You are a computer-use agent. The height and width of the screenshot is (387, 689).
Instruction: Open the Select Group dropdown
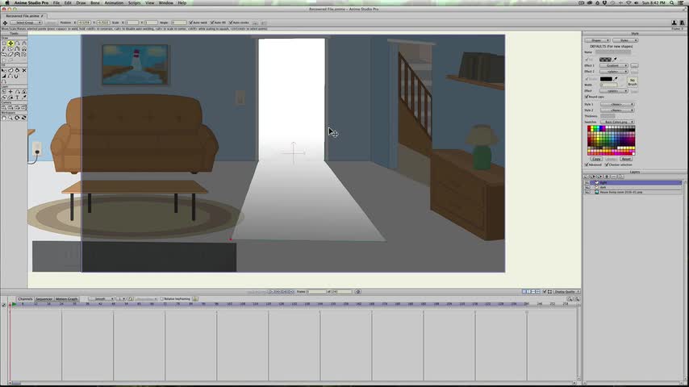[x=26, y=23]
